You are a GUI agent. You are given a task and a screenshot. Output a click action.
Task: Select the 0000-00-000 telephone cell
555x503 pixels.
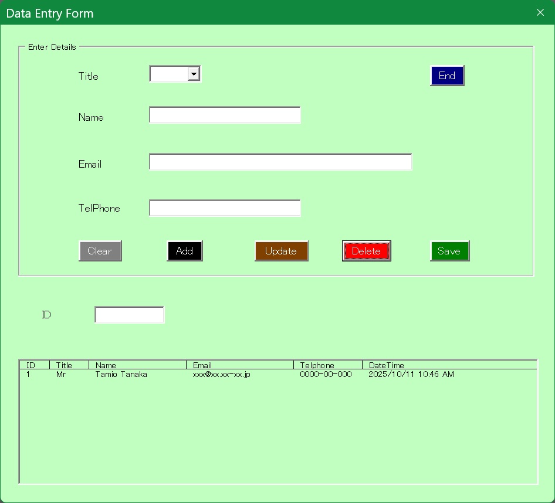pyautogui.click(x=326, y=375)
